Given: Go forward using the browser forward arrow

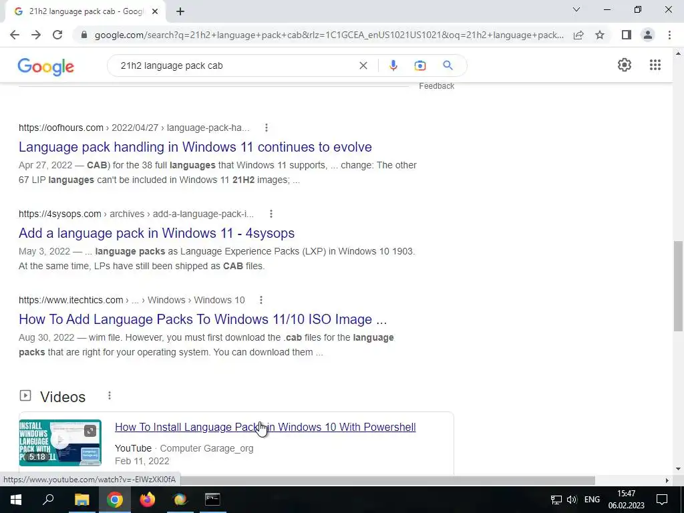Looking at the screenshot, I should pyautogui.click(x=36, y=35).
